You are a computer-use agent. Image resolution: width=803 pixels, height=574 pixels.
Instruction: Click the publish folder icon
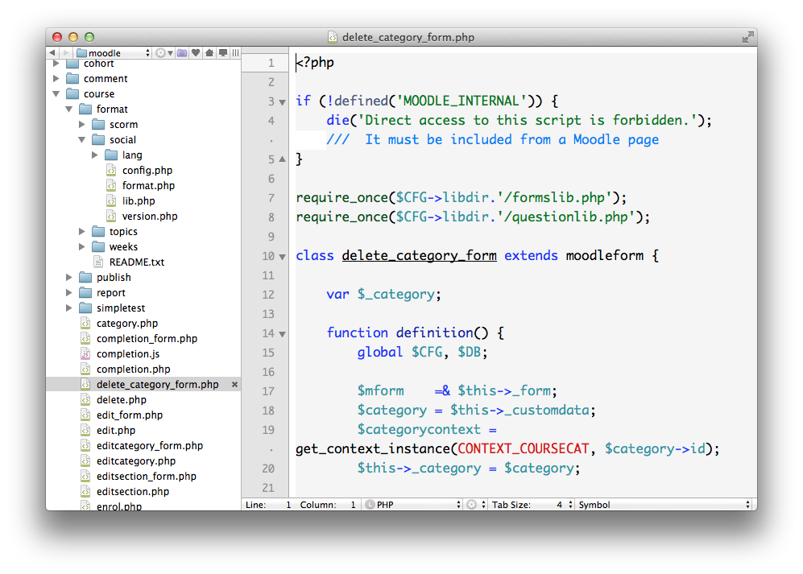[85, 277]
